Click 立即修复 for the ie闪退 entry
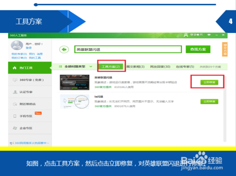Viewport: 236px width, 176px height. point(209,102)
